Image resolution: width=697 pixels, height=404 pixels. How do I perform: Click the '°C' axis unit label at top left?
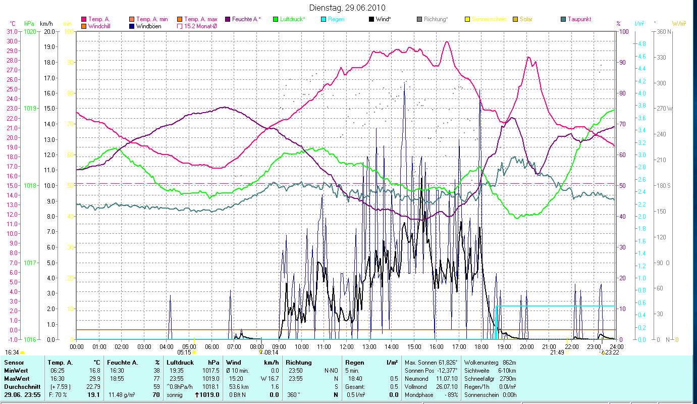click(13, 24)
